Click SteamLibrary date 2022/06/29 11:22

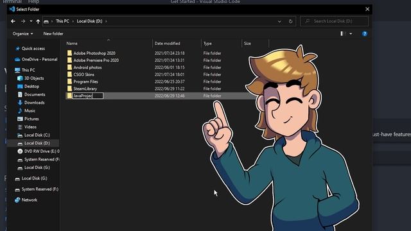pyautogui.click(x=170, y=89)
